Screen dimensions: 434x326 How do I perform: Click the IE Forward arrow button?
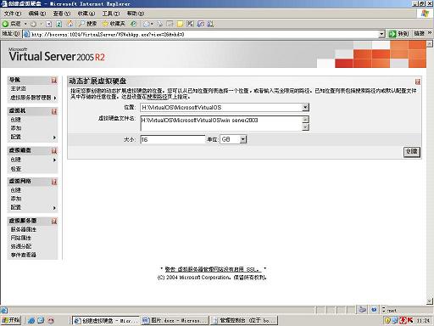coord(33,24)
